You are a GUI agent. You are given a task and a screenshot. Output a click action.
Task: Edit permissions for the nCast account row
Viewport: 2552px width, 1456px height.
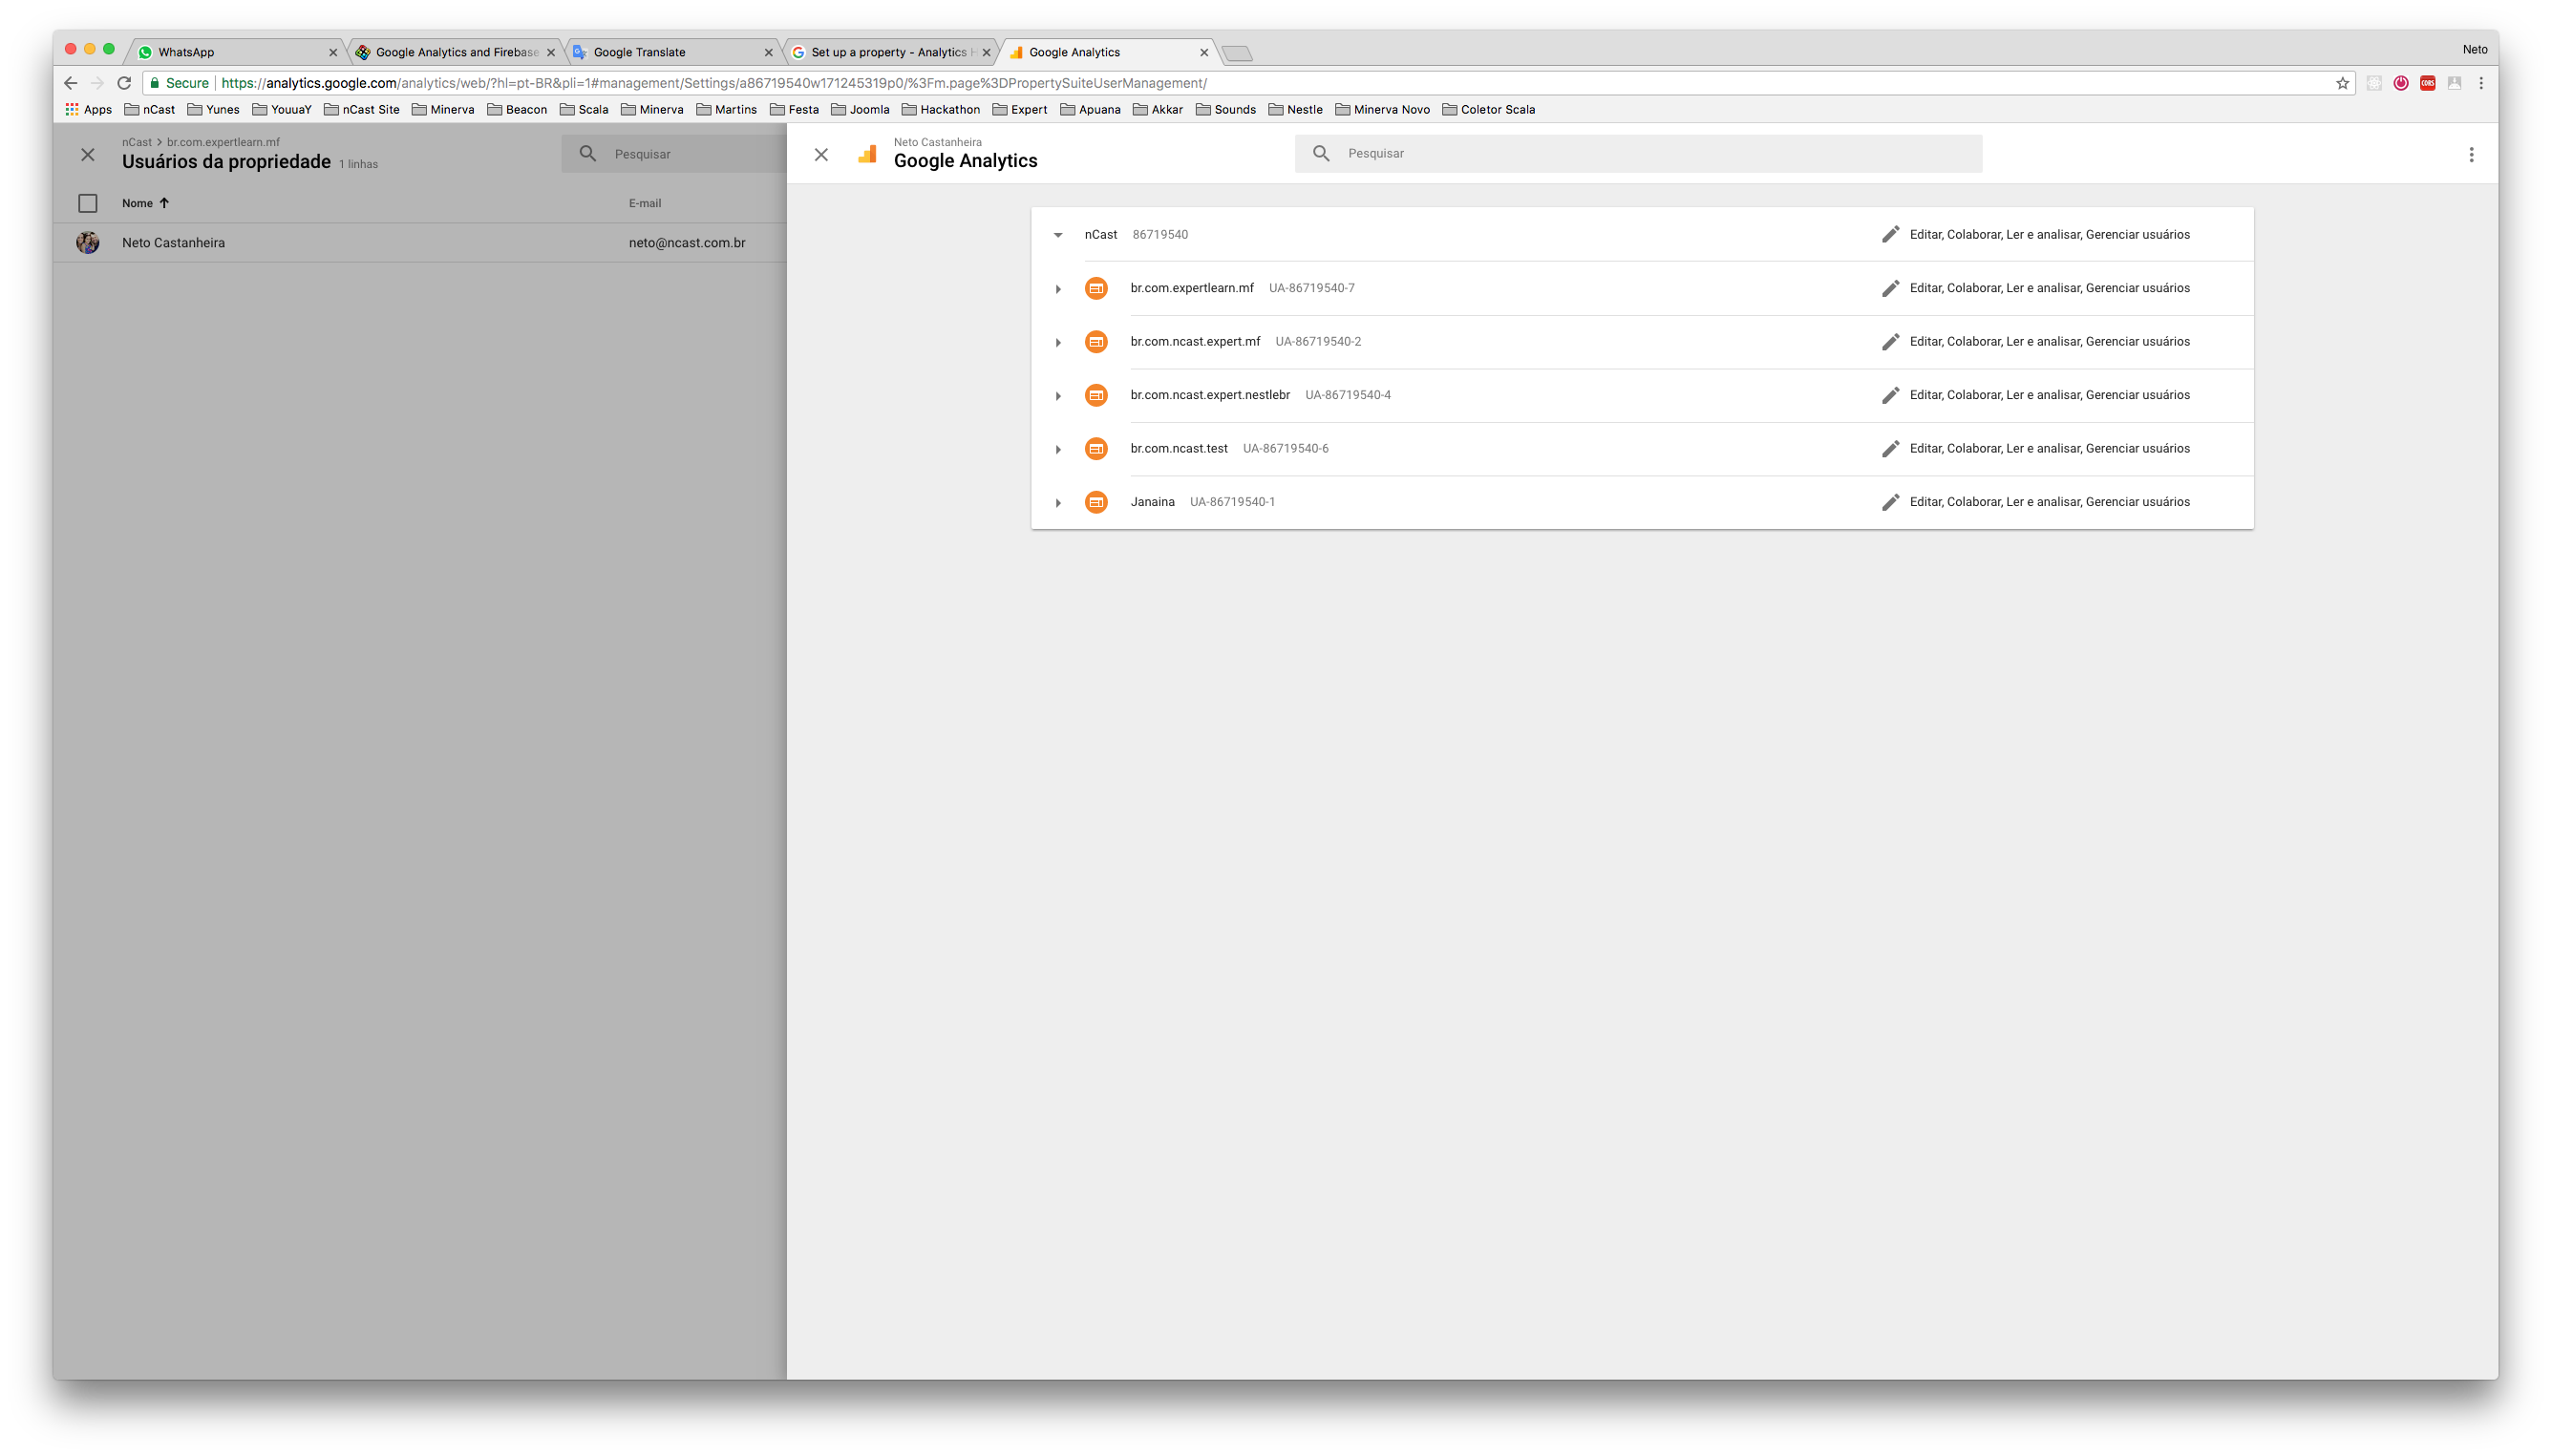[x=1889, y=234]
